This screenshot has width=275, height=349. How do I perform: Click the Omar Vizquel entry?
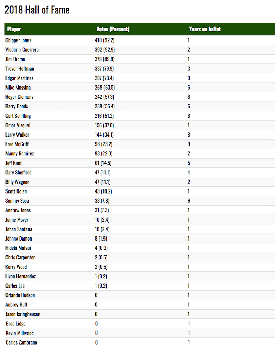(x=18, y=125)
